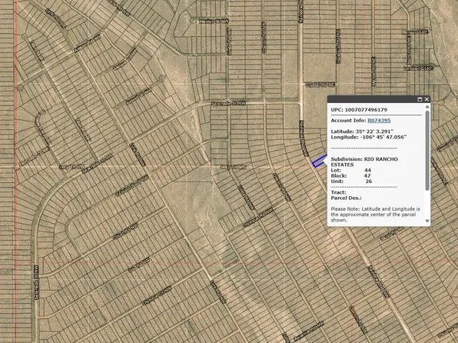Screen dimensions: 458x343
Task: Click the UPC: 1007077496179 text
Action: [359, 110]
